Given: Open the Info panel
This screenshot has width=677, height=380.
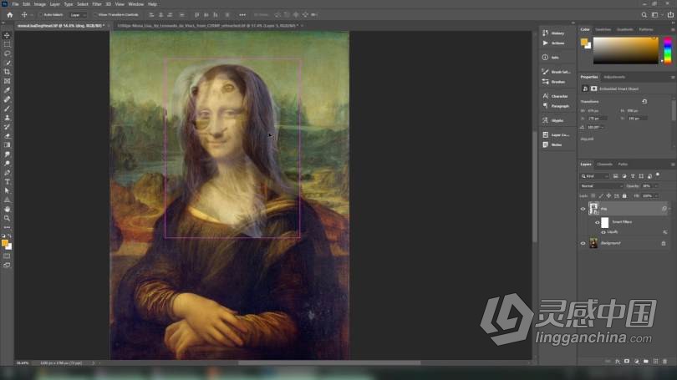Looking at the screenshot, I should pyautogui.click(x=551, y=58).
